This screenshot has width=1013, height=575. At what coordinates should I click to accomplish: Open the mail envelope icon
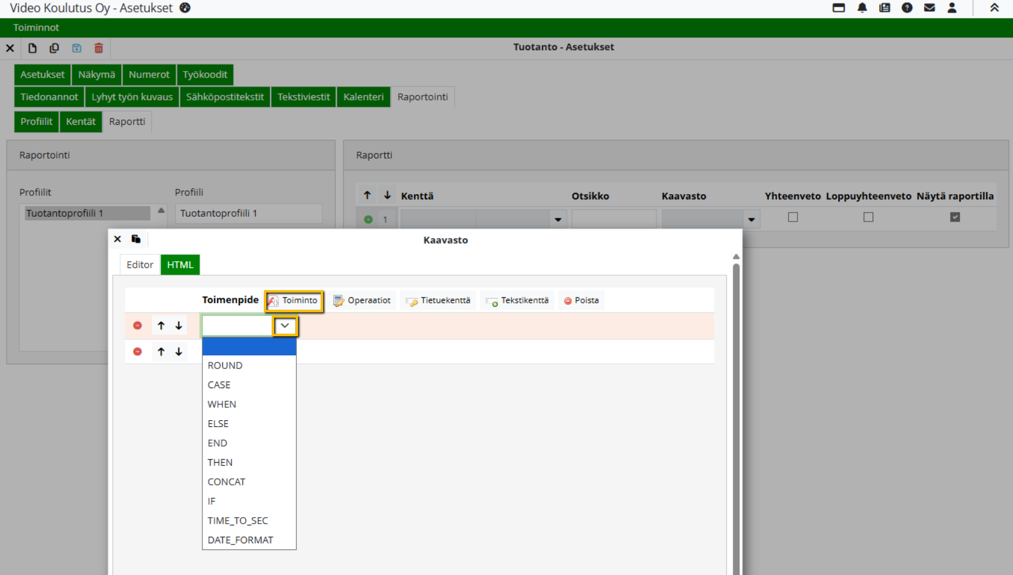pyautogui.click(x=929, y=8)
